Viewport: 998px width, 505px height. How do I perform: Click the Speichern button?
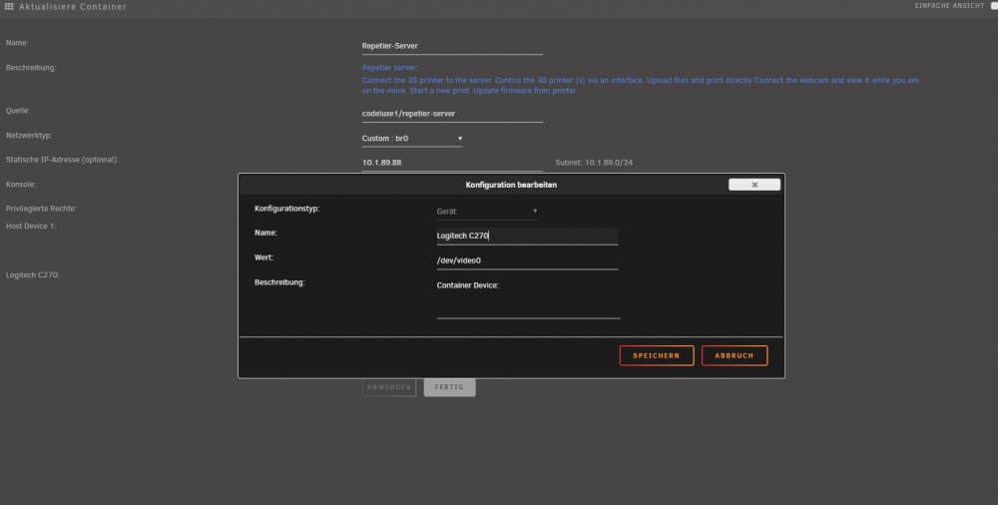(x=657, y=356)
